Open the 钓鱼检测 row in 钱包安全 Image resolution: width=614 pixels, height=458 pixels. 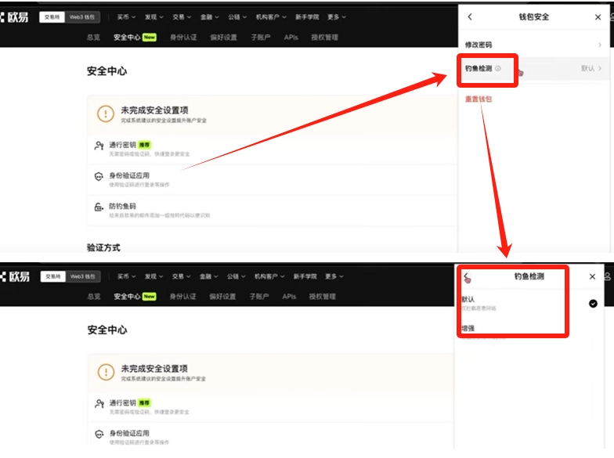coord(534,69)
